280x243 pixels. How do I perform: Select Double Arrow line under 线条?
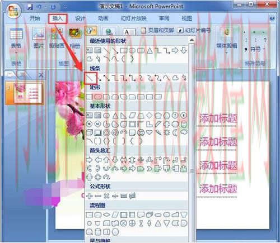(x=106, y=78)
